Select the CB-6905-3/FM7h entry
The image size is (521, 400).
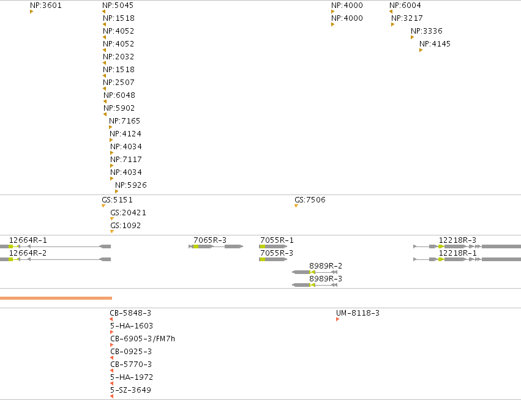143,339
